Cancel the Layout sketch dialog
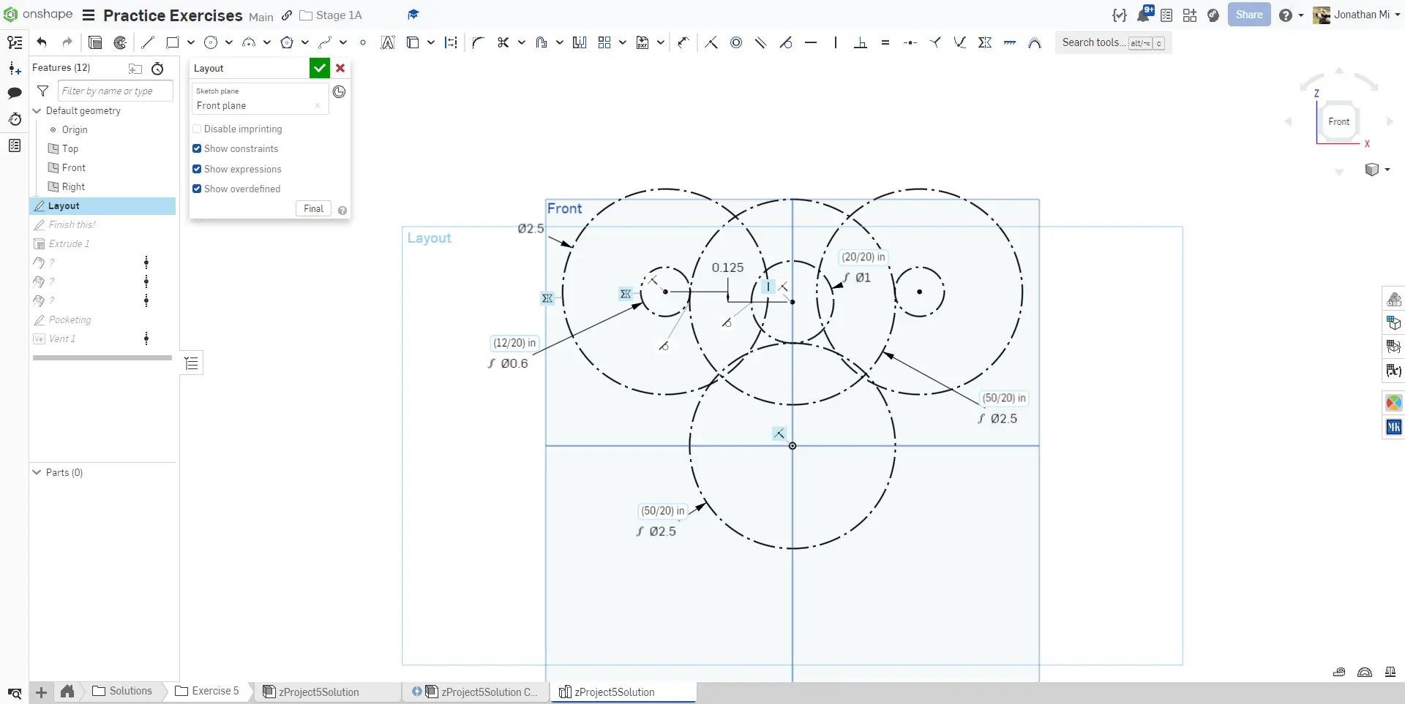The width and height of the screenshot is (1405, 704). tap(340, 68)
